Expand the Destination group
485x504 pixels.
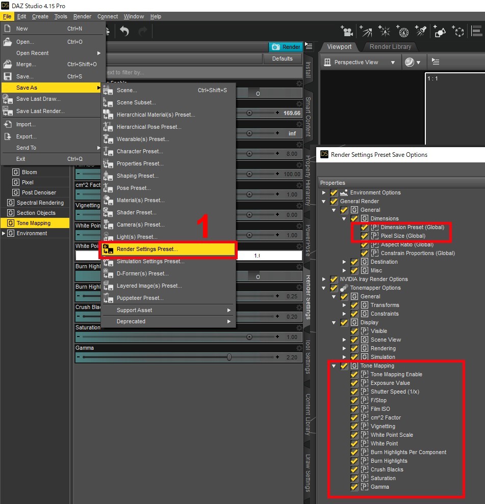[x=344, y=262]
